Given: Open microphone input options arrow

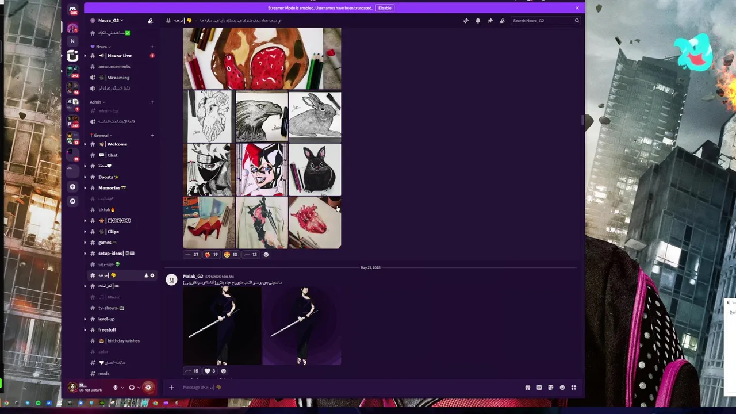Looking at the screenshot, I should coord(122,388).
